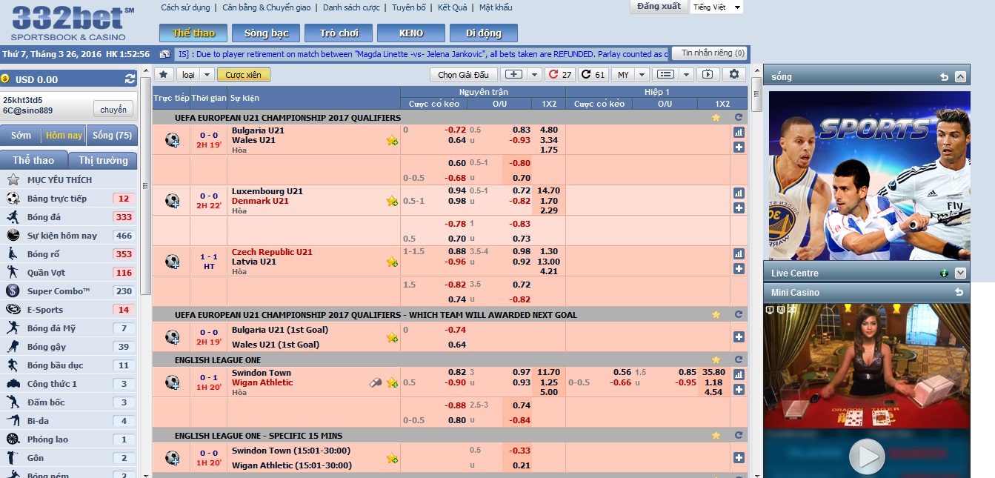The width and height of the screenshot is (995, 478).
Task: Play the Mini Casino video
Action: pos(866,456)
